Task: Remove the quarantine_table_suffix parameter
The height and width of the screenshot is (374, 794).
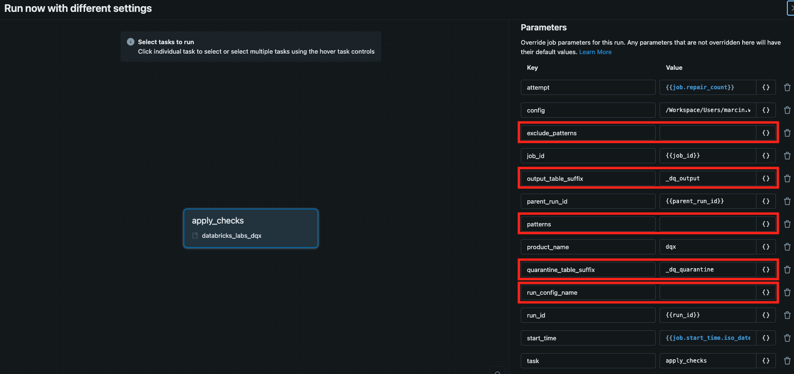Action: pos(787,270)
